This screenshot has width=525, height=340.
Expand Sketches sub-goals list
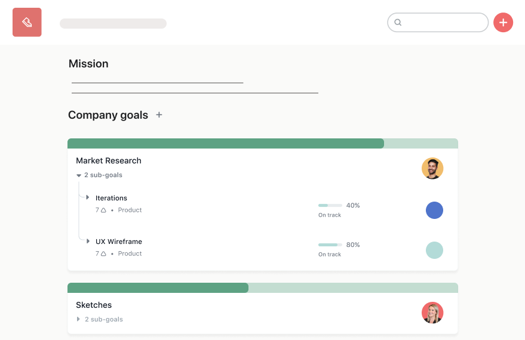point(79,319)
